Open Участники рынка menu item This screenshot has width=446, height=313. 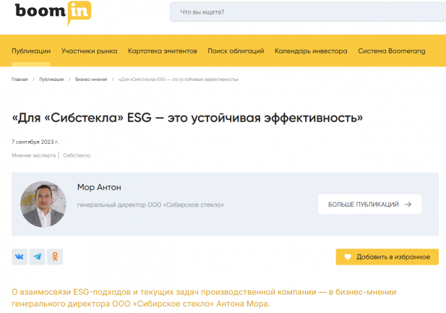(90, 51)
